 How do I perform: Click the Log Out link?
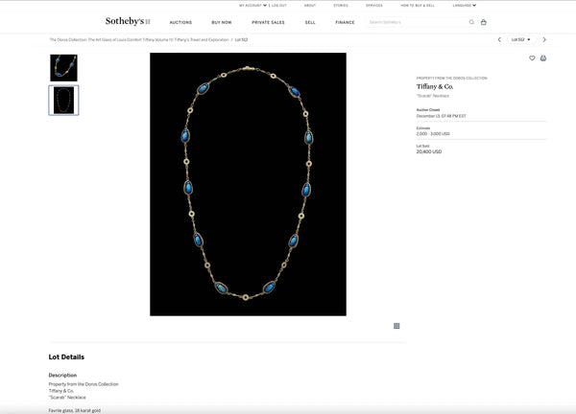[x=278, y=5]
